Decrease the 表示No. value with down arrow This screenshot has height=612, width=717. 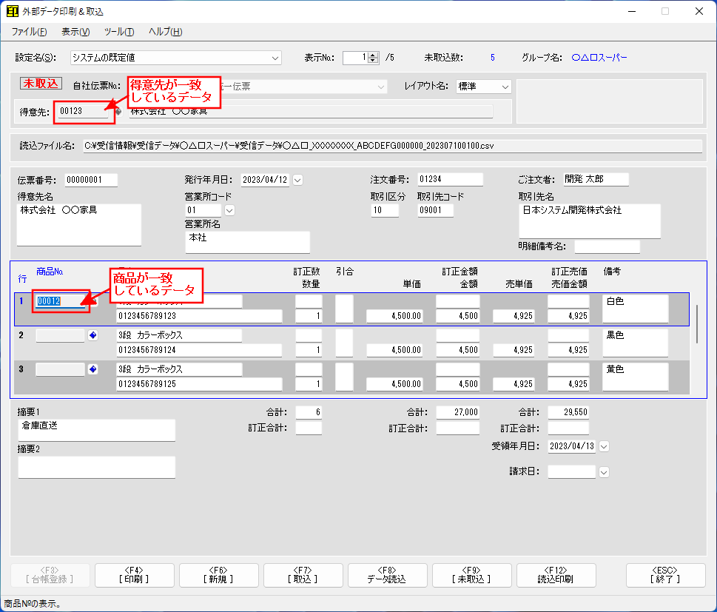pos(373,61)
